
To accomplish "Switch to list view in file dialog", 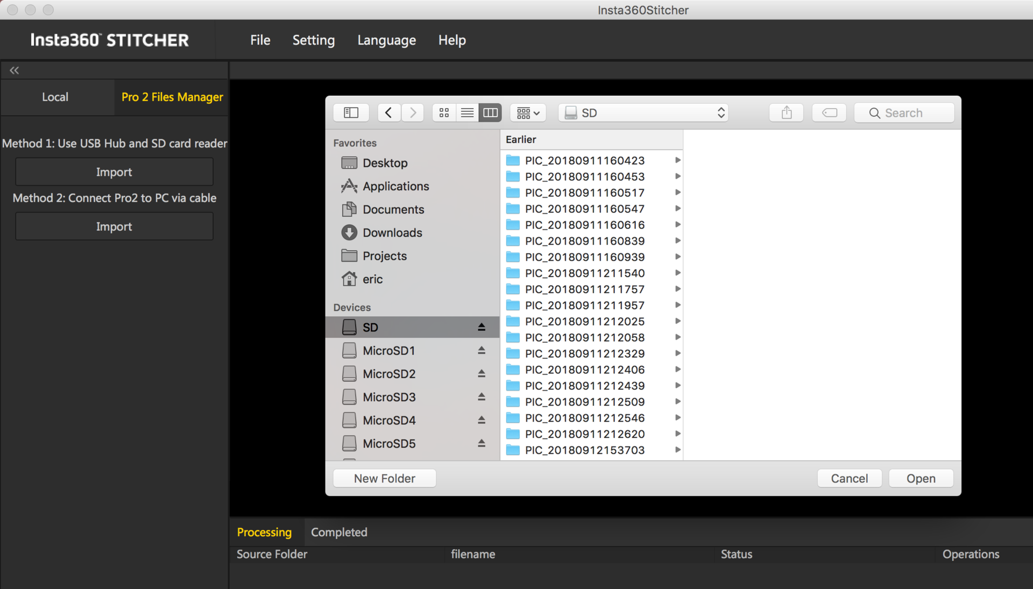I will click(467, 113).
